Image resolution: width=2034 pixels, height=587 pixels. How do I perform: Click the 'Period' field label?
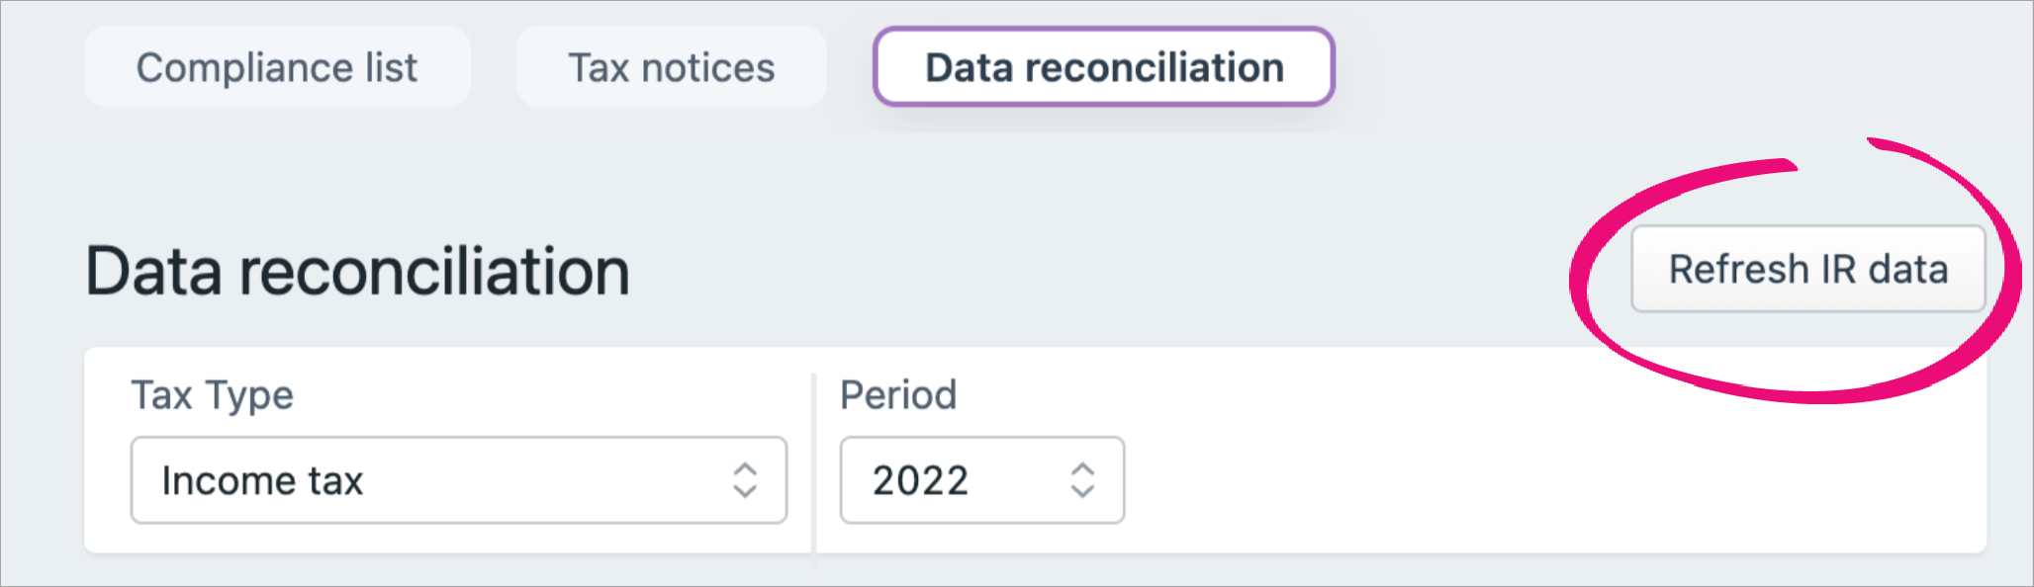coord(898,395)
